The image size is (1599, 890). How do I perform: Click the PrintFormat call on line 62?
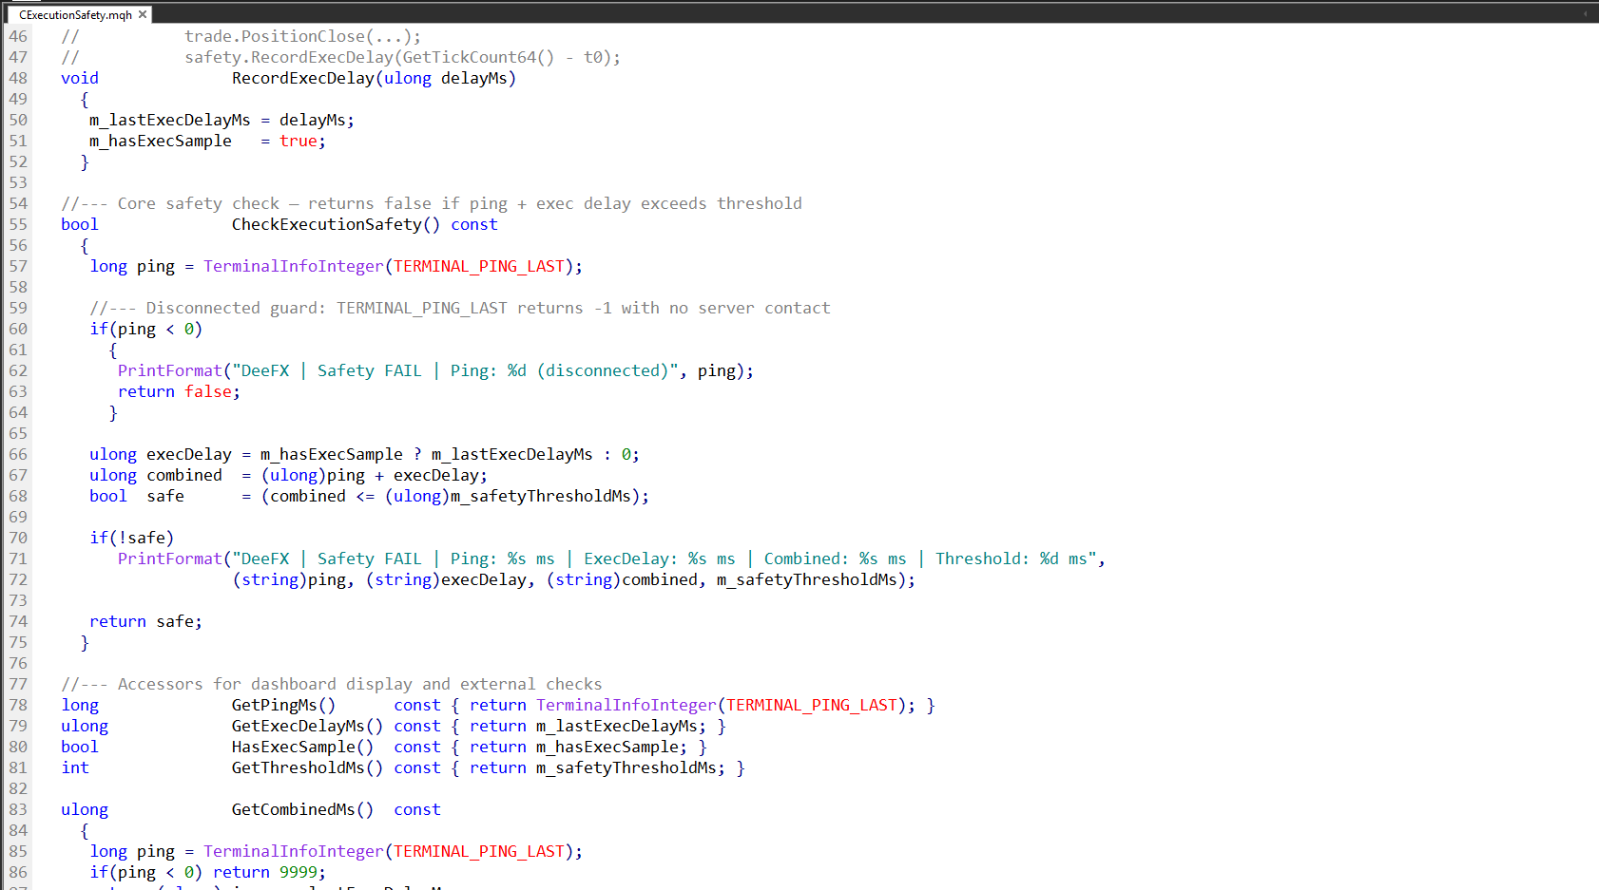(x=169, y=370)
